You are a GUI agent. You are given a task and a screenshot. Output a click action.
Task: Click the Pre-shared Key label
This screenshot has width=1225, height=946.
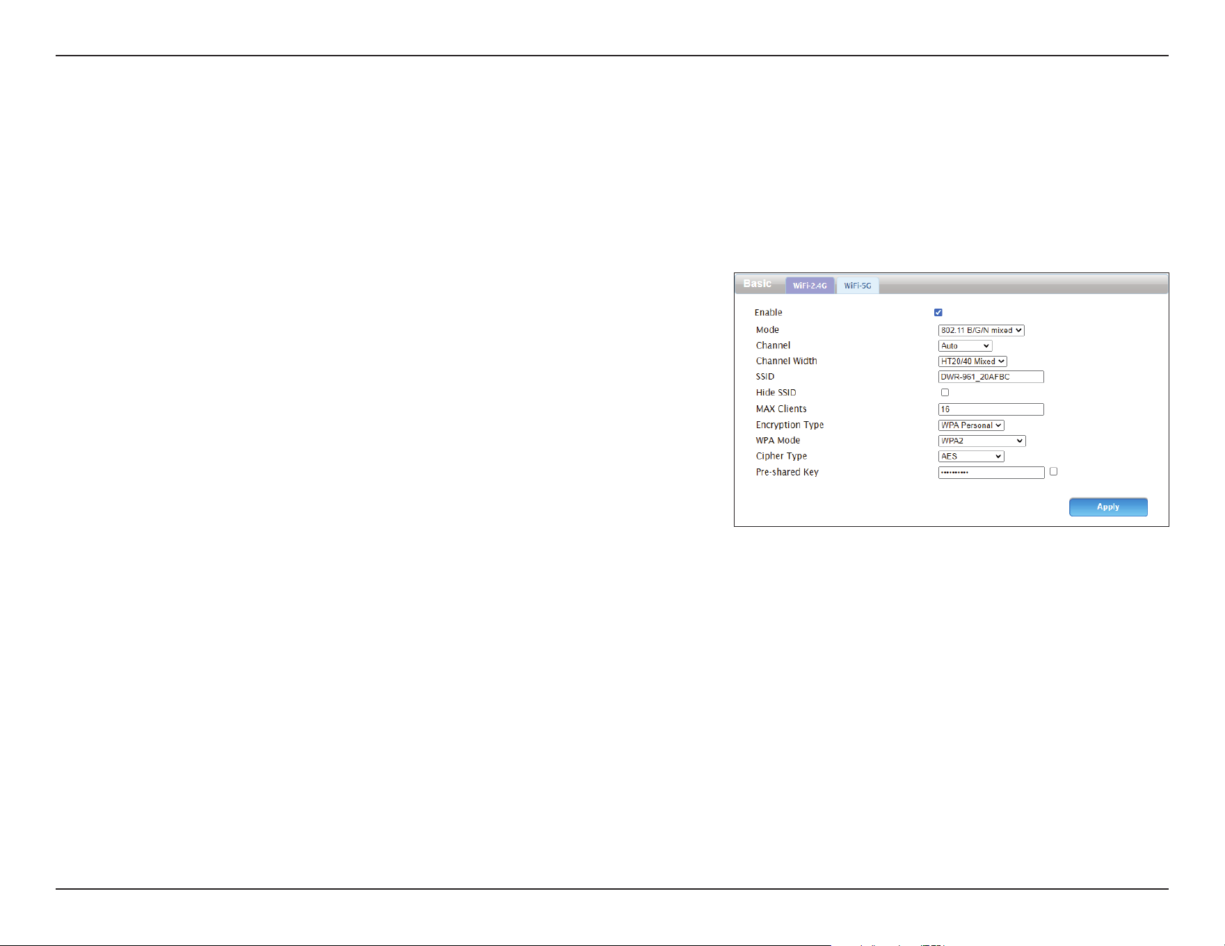787,473
